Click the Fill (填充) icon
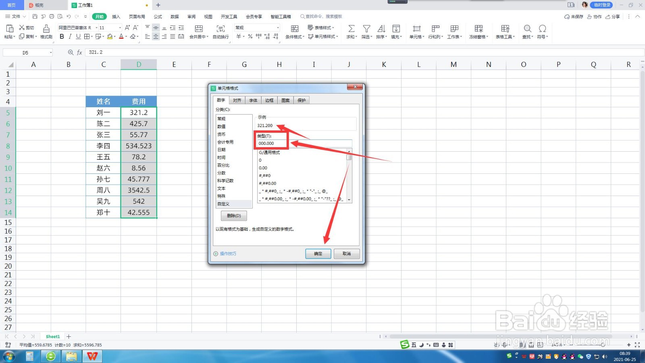Screen dimensions: 645x363 pyautogui.click(x=396, y=28)
